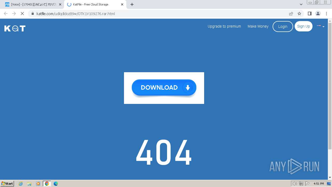Click the address bar URL
This screenshot has width=332, height=187.
76,14
